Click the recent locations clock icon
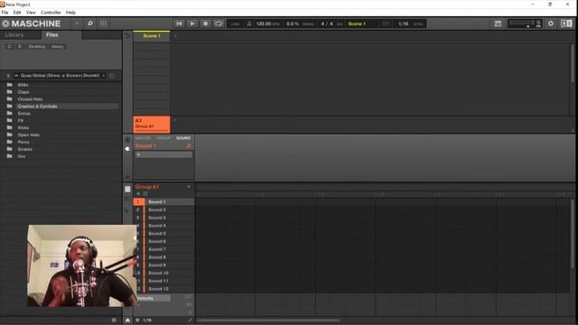The height and width of the screenshot is (325, 578). pos(112,76)
